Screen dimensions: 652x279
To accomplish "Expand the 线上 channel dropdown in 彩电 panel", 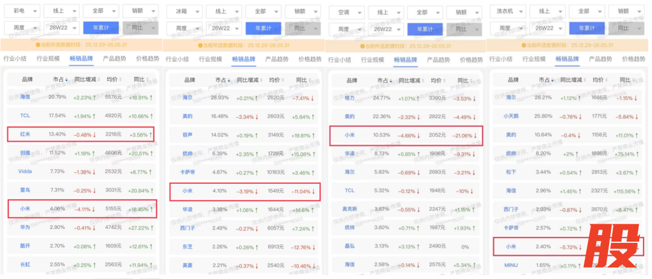I will (62, 11).
